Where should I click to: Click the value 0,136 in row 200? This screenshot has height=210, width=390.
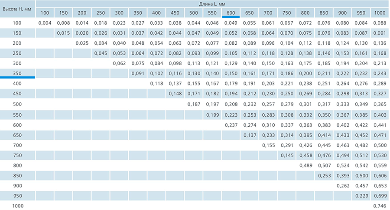(380, 43)
